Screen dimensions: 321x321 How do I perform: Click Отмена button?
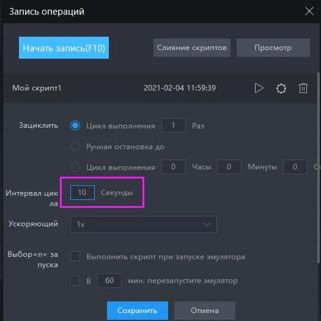coord(205,311)
